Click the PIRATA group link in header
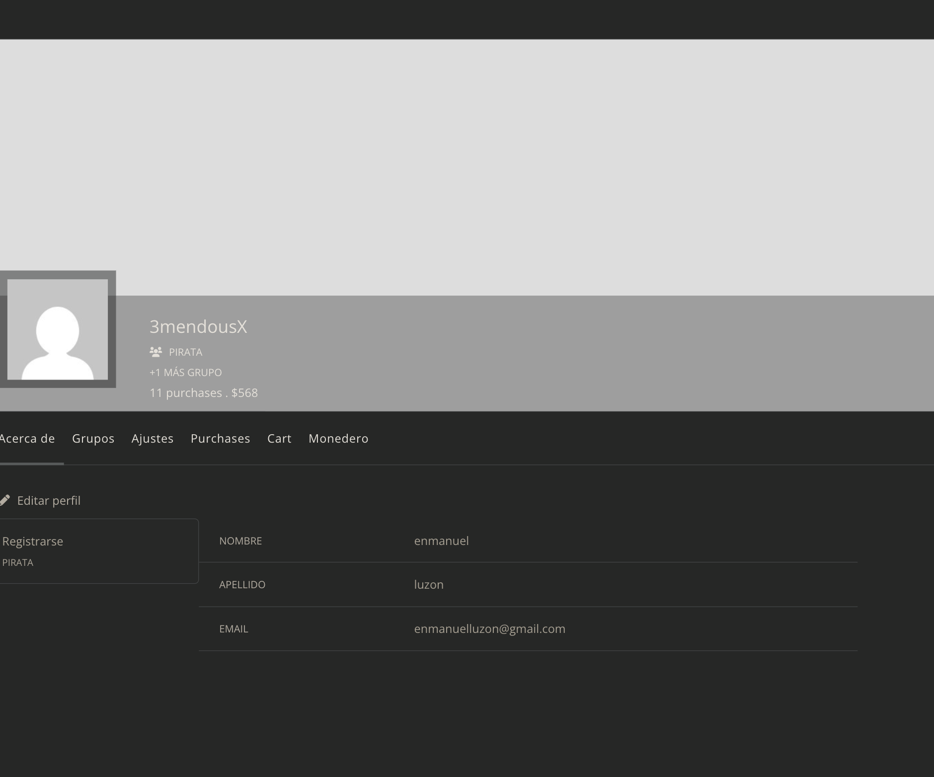Viewport: 934px width, 777px height. pyautogui.click(x=185, y=352)
